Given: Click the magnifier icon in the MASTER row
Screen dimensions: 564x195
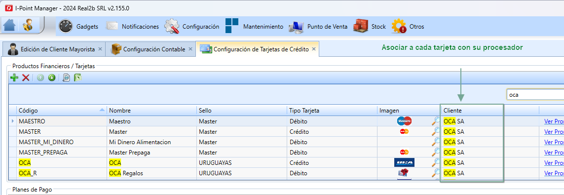Looking at the screenshot, I should click(x=436, y=131).
